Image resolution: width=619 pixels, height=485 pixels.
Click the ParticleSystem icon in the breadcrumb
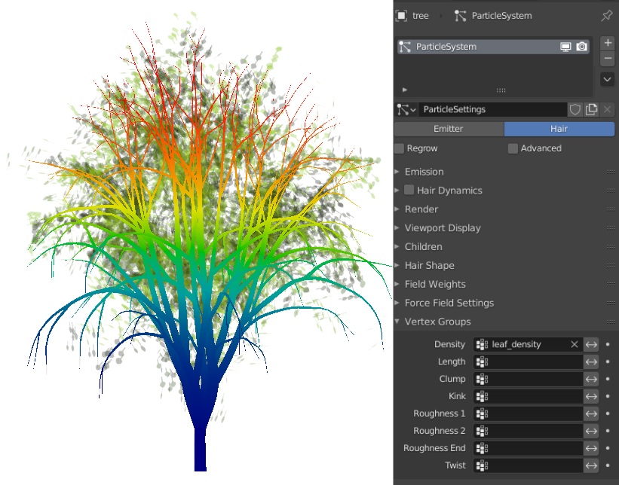pos(460,16)
